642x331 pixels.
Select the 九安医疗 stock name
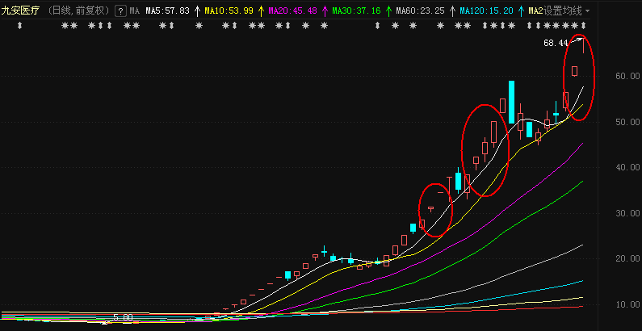20,11
